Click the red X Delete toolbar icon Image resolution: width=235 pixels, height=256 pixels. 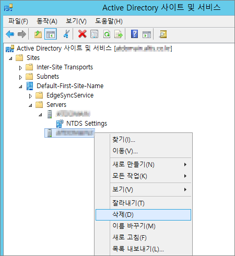pyautogui.click(x=83, y=34)
